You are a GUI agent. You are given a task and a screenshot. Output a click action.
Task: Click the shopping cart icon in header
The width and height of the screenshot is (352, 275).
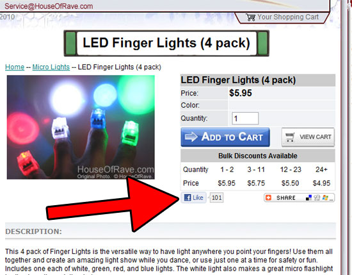click(x=250, y=17)
